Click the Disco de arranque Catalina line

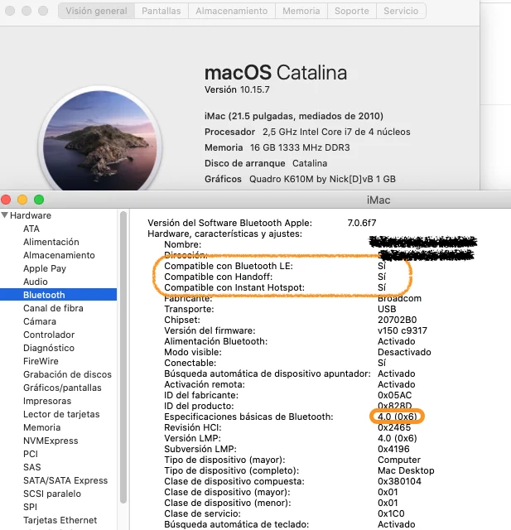coord(266,163)
